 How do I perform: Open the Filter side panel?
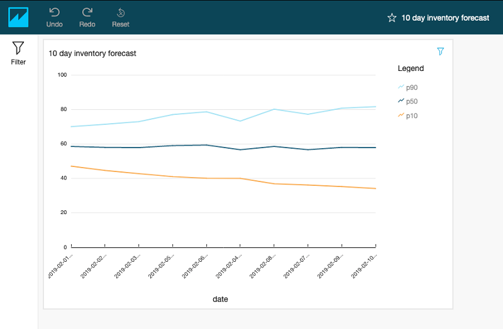pyautogui.click(x=18, y=53)
